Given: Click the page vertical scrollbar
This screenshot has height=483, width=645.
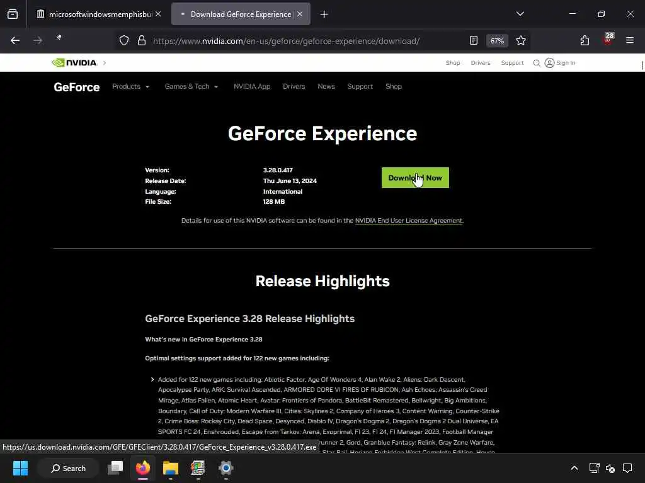Looking at the screenshot, I should (x=642, y=65).
